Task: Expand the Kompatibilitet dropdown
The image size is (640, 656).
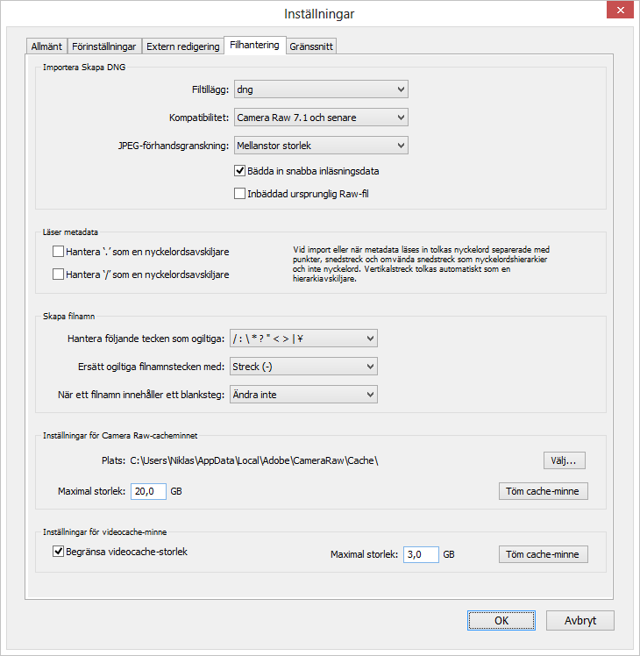Action: point(321,118)
